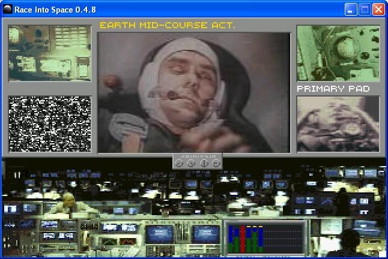388x259 pixels.
Task: Close the Race Into Space window
Action: point(378,10)
